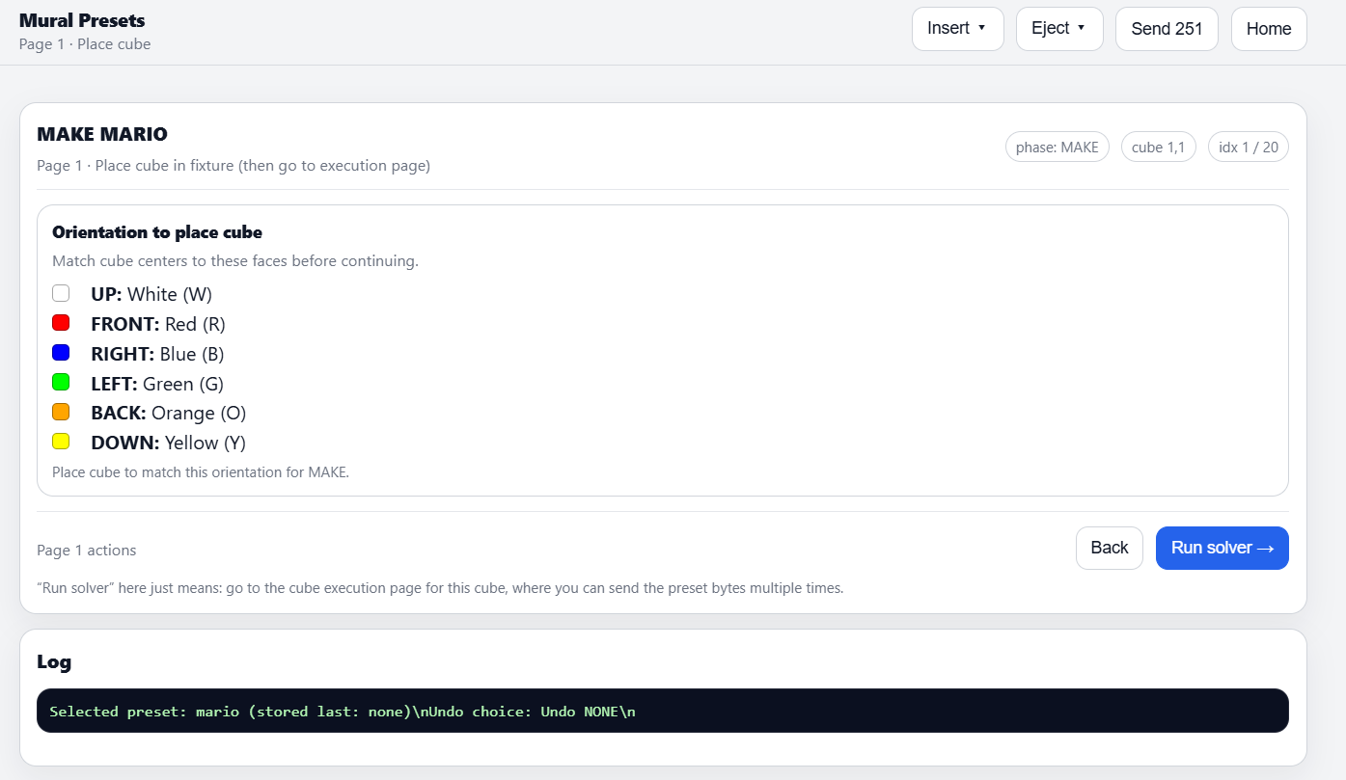Screen dimensions: 1346x780
Task: Select the yellow DOWN color swatch
Action: tap(61, 443)
